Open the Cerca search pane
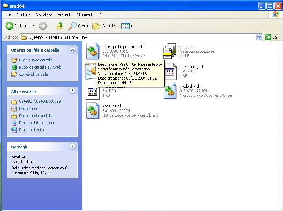Screen dimensions: 283x211 (x=78, y=26)
